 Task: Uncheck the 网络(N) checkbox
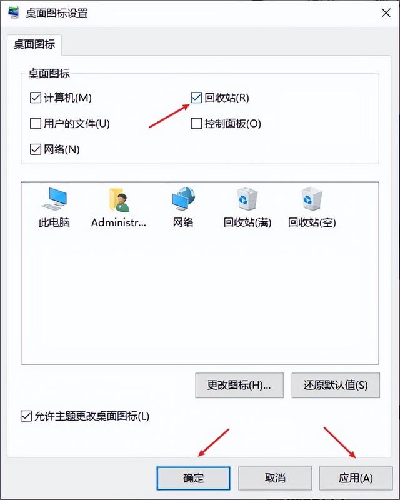pyautogui.click(x=36, y=149)
